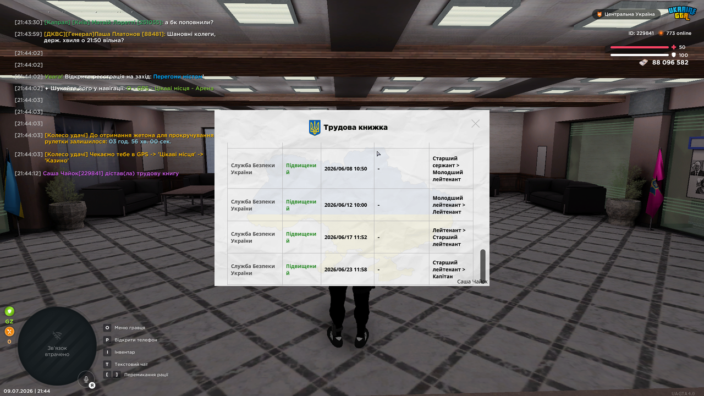
Task: Select the Текстовий чат hint label
Action: click(x=131, y=364)
